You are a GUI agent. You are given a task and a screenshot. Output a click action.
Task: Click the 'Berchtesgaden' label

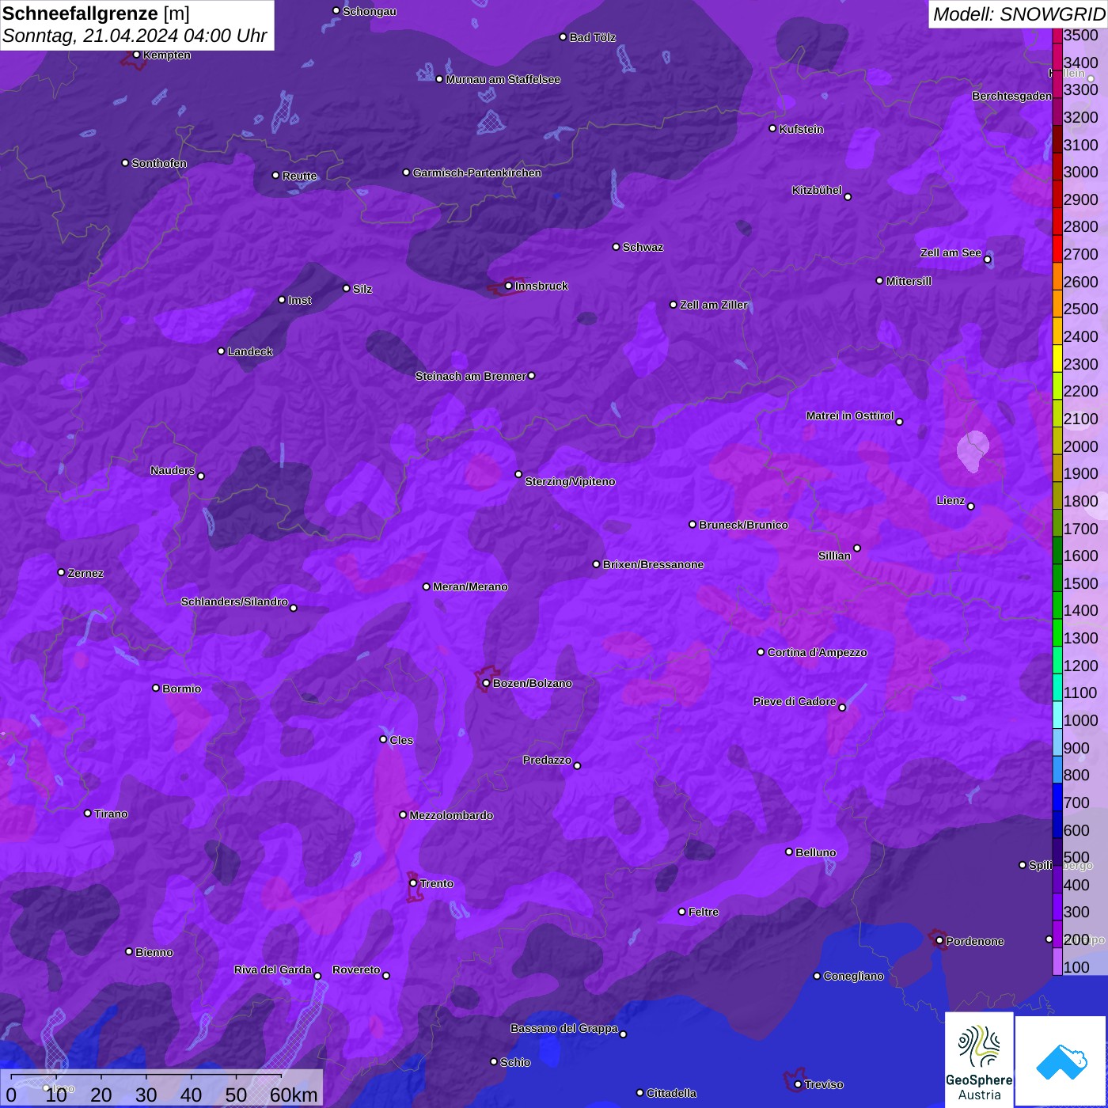[x=1011, y=96]
